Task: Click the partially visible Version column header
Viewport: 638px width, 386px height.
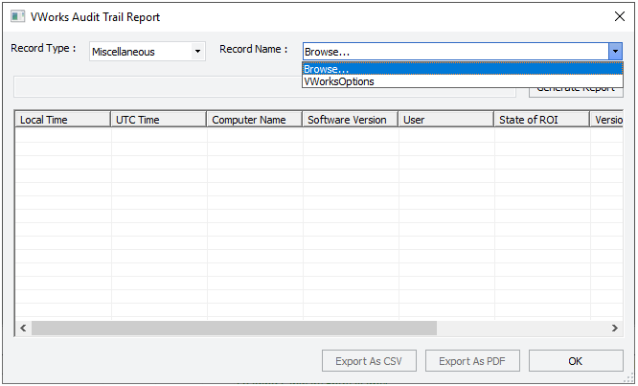Action: (x=606, y=120)
